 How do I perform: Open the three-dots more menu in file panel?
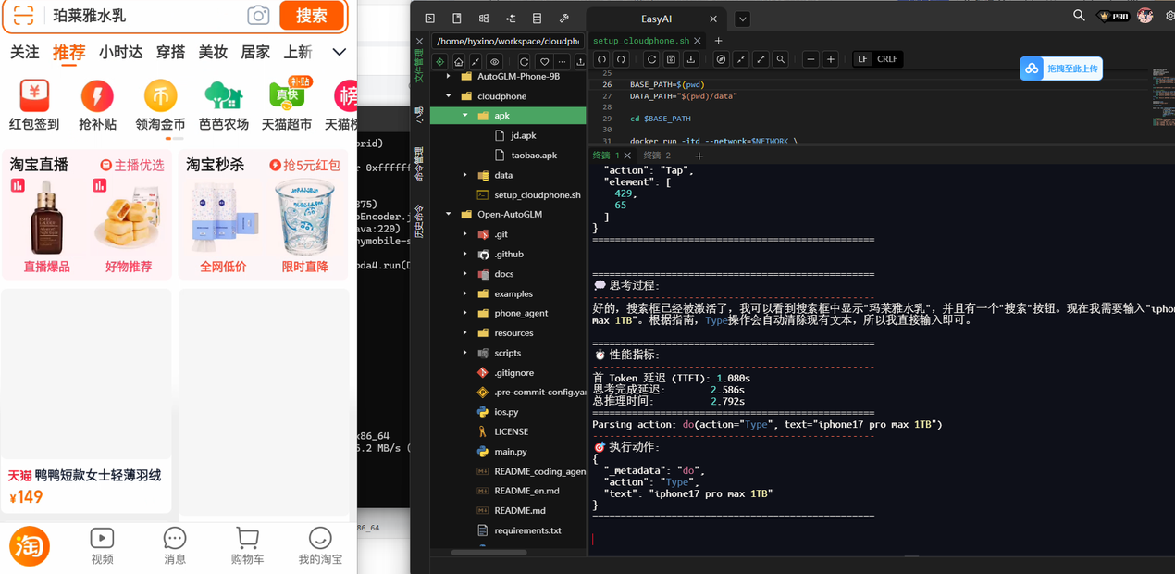pyautogui.click(x=562, y=62)
